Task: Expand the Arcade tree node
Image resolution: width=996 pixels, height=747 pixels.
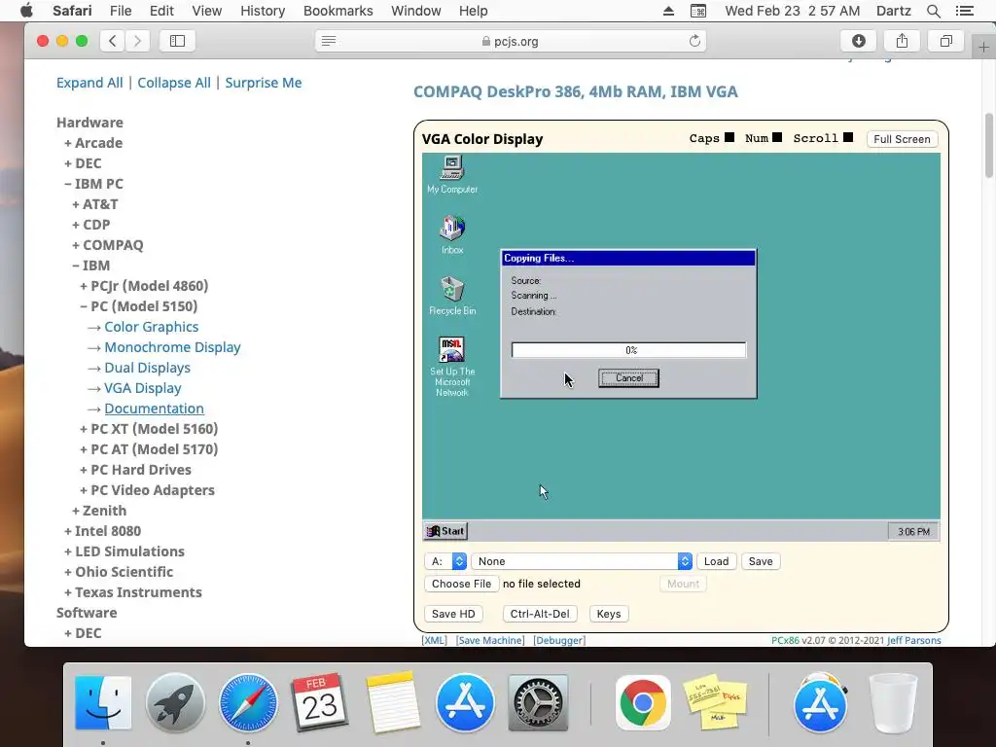Action: [93, 143]
